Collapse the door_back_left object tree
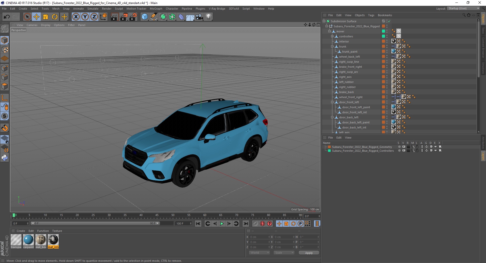Image resolution: width=486 pixels, height=263 pixels. [332, 117]
